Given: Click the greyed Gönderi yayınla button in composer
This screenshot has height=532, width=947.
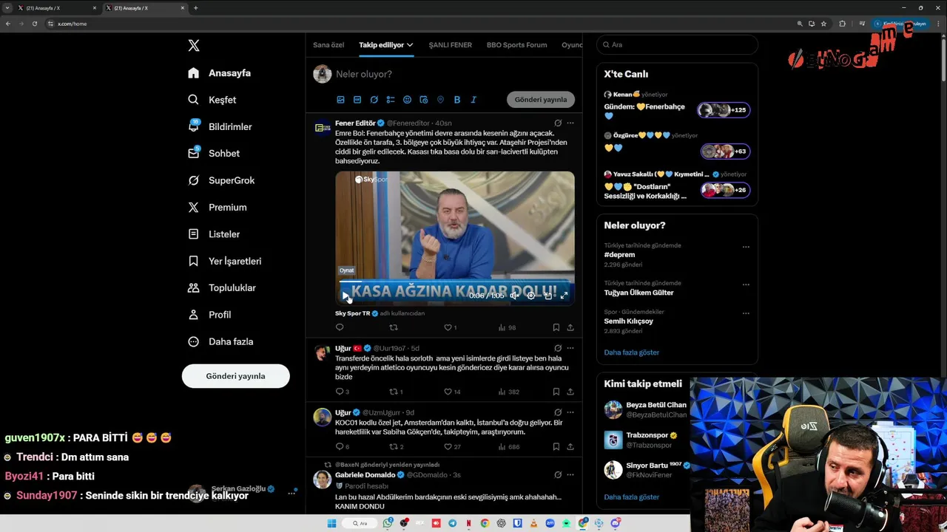Looking at the screenshot, I should [x=541, y=100].
